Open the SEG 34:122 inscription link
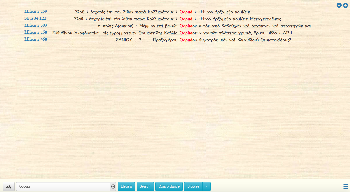This screenshot has width=350, height=192. tap(35, 19)
